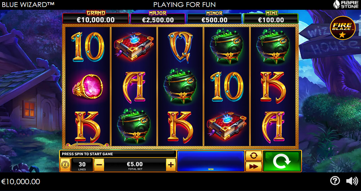Toggle the autoplay circular arrows button

[x=253, y=156]
